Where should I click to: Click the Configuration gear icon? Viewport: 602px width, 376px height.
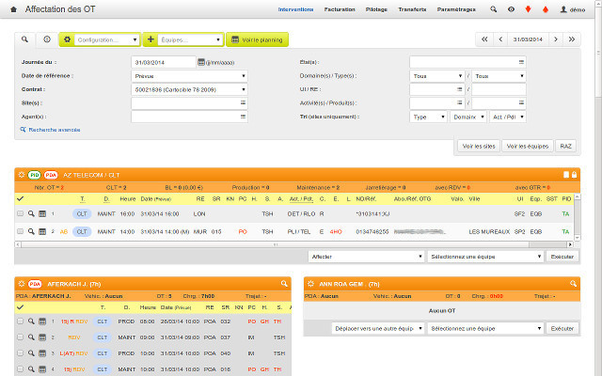(67, 39)
